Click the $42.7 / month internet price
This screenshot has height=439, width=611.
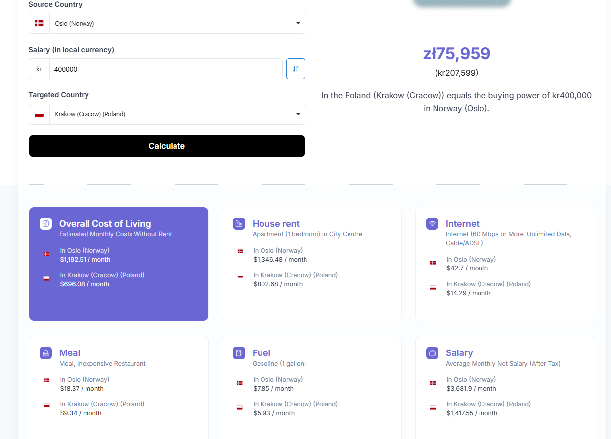467,268
